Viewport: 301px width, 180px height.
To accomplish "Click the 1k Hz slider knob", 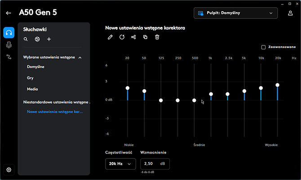I will click(x=211, y=94).
